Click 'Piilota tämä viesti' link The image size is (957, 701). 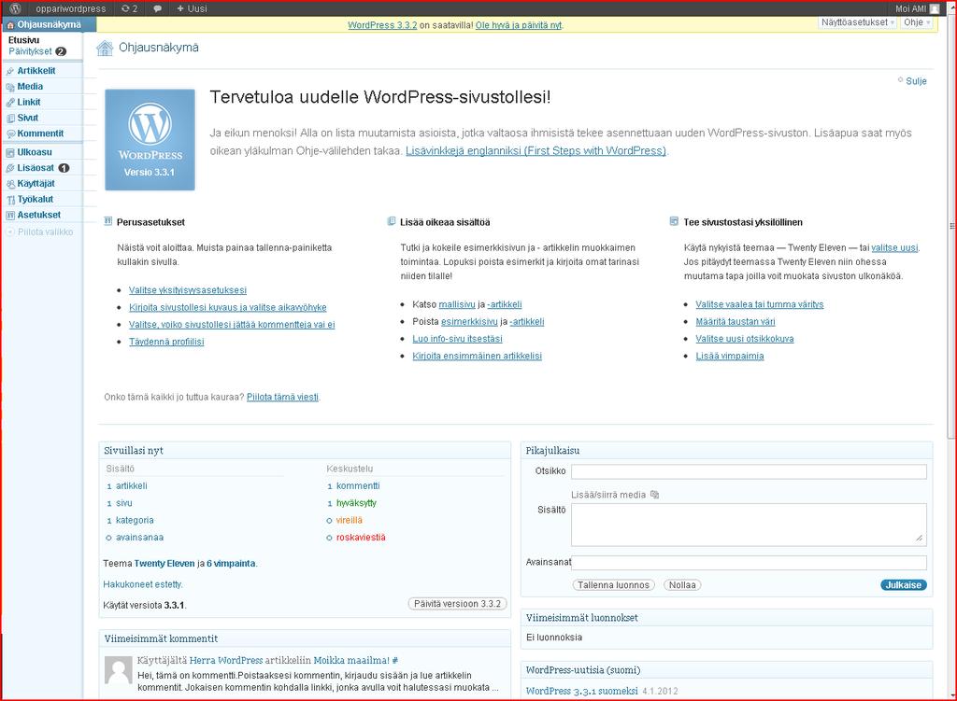tap(282, 398)
